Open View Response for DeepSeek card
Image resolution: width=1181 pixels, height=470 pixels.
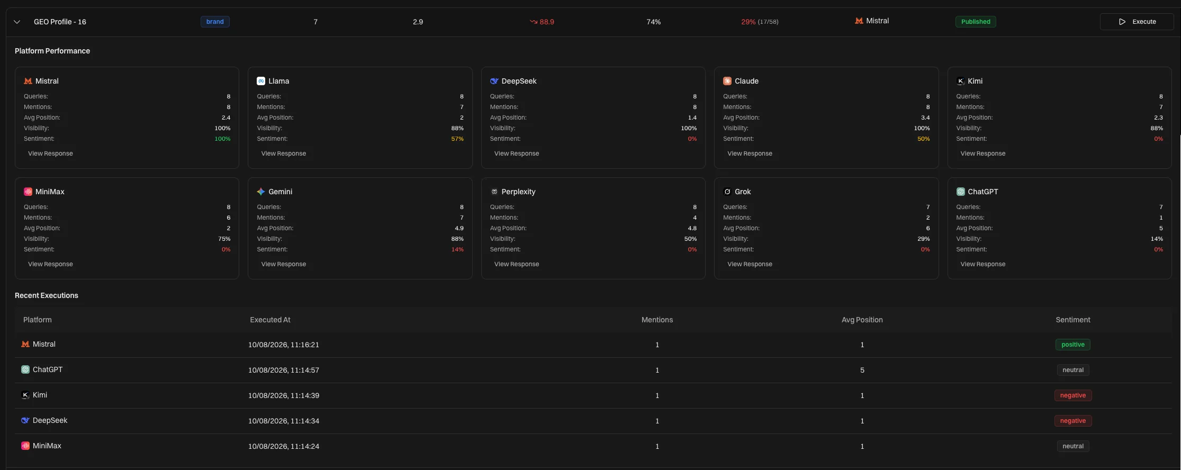tap(517, 153)
